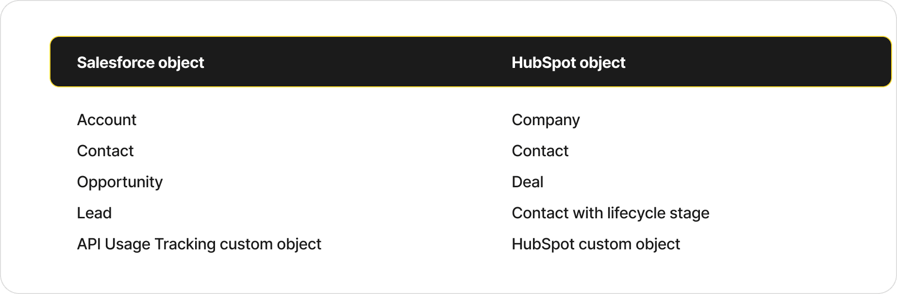Click HubSpot custom object cell
This screenshot has width=897, height=294.
[596, 245]
